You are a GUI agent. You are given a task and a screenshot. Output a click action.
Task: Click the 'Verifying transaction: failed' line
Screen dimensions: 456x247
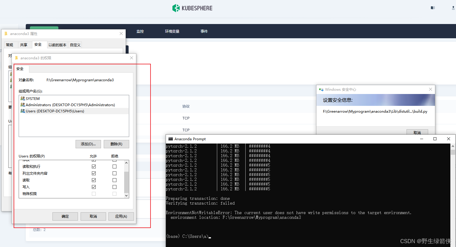pyautogui.click(x=200, y=203)
